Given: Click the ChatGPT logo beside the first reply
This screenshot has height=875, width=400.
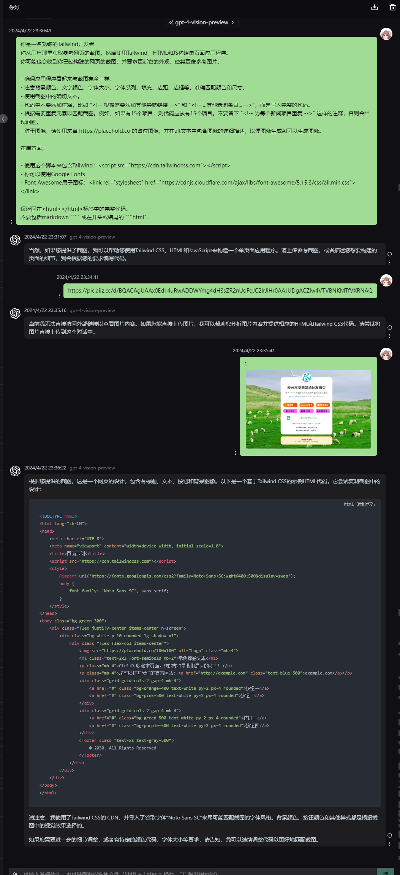Looking at the screenshot, I should point(15,240).
